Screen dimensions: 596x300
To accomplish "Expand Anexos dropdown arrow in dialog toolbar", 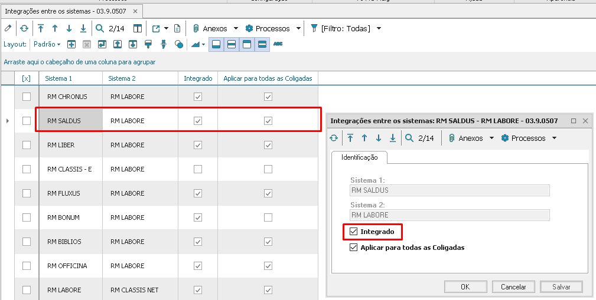I will click(491, 138).
